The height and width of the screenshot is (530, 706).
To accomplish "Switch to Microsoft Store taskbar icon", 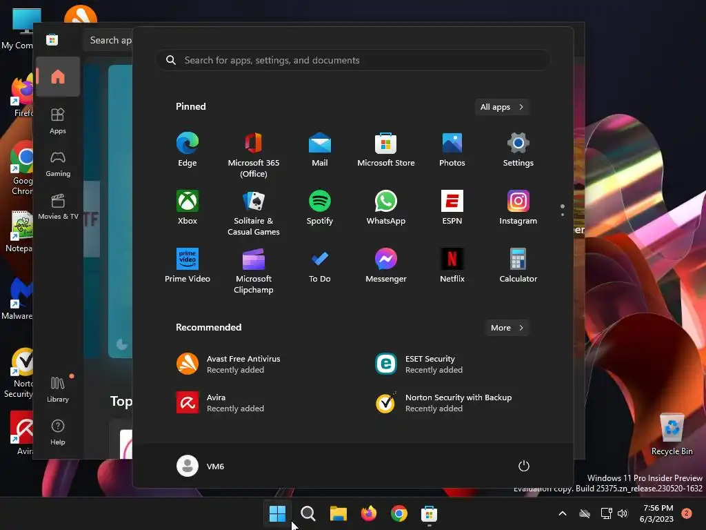I will [429, 513].
